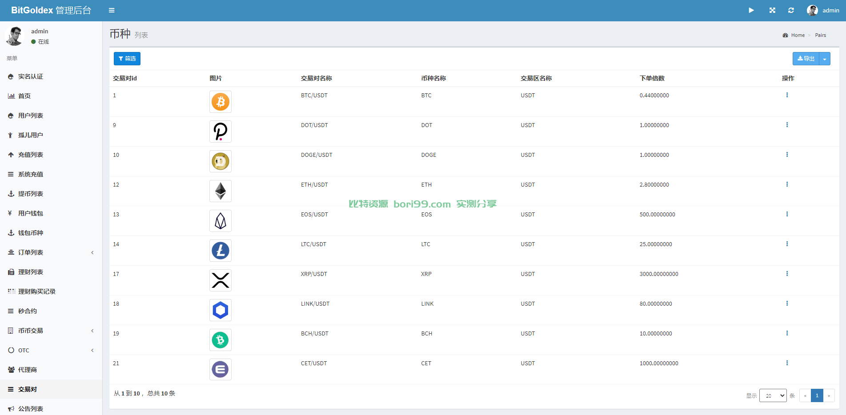This screenshot has height=415, width=846.
Task: Open 系统充值 in sidebar
Action: point(51,174)
